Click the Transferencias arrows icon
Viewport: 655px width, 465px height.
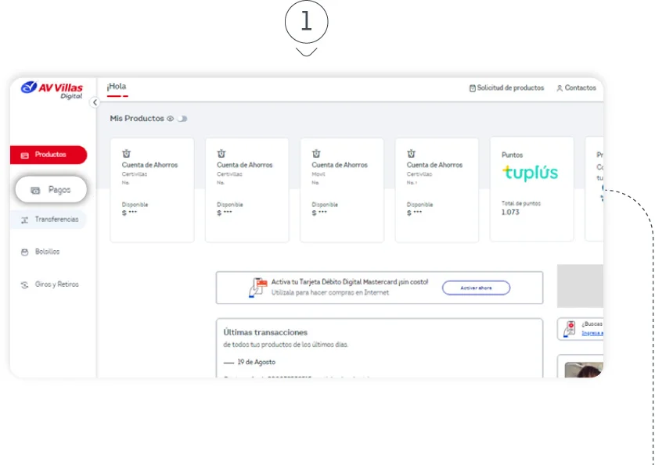point(25,220)
